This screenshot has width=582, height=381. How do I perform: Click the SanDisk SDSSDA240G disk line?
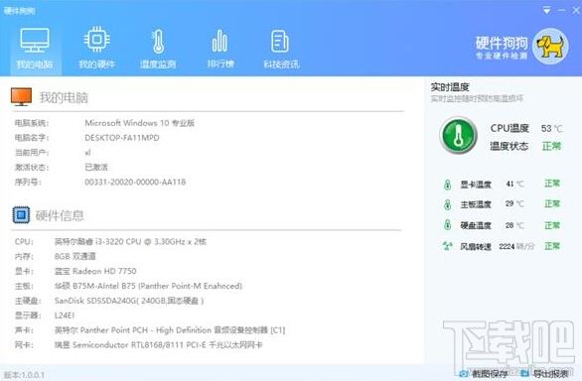[129, 301]
